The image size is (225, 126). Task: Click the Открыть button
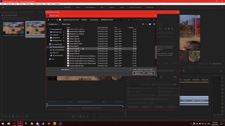tap(138, 73)
